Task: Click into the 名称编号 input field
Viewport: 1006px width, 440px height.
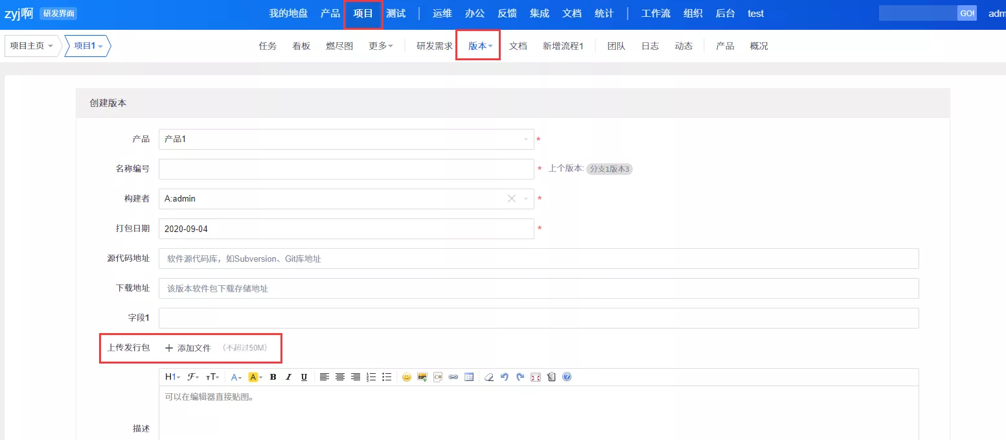Action: [x=347, y=169]
